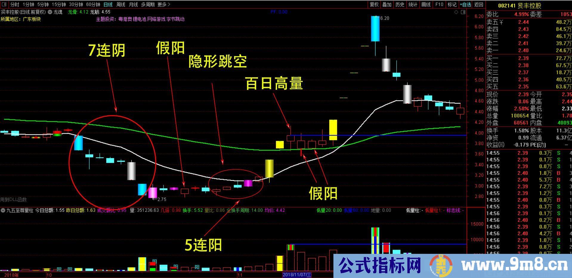Click the 锂电池 theme link

(x=140, y=19)
